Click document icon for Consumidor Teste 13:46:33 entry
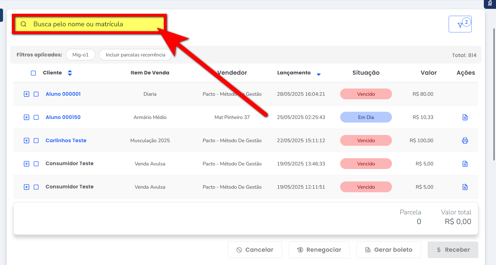 coord(465,164)
